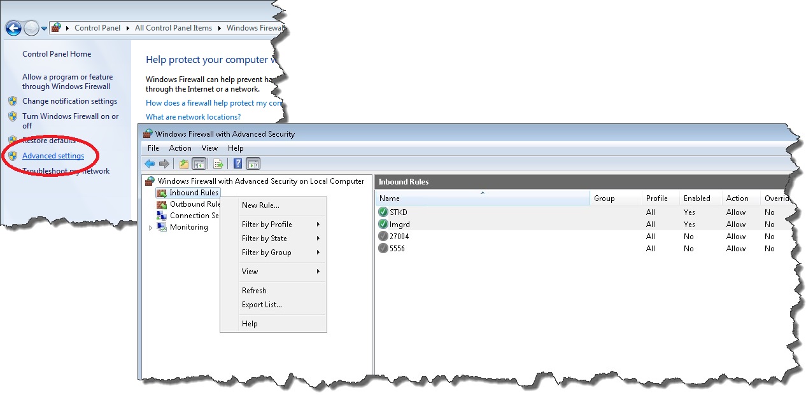
Task: Toggle the Show/Hide Console Tree toolbar icon
Action: point(198,163)
